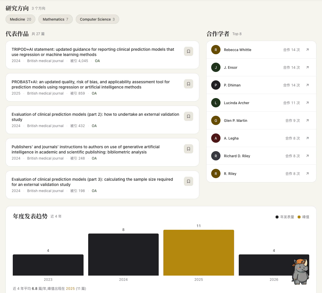
Task: Click the 2023 bar in the chart
Action: click(x=48, y=265)
